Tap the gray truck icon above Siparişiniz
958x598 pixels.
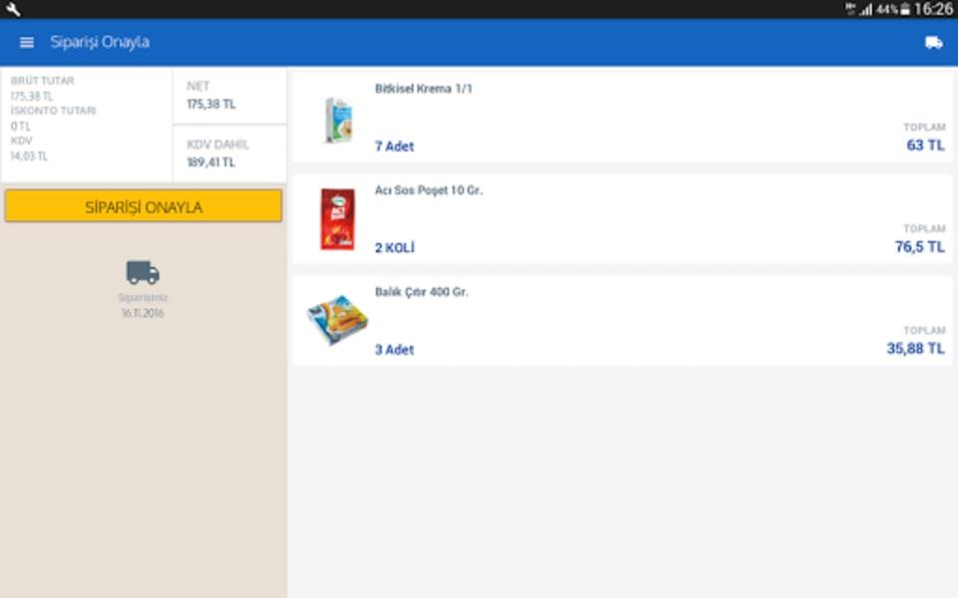click(x=143, y=272)
